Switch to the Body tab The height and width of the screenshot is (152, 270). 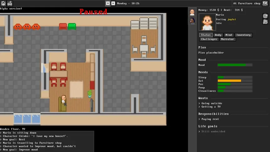tap(218, 35)
